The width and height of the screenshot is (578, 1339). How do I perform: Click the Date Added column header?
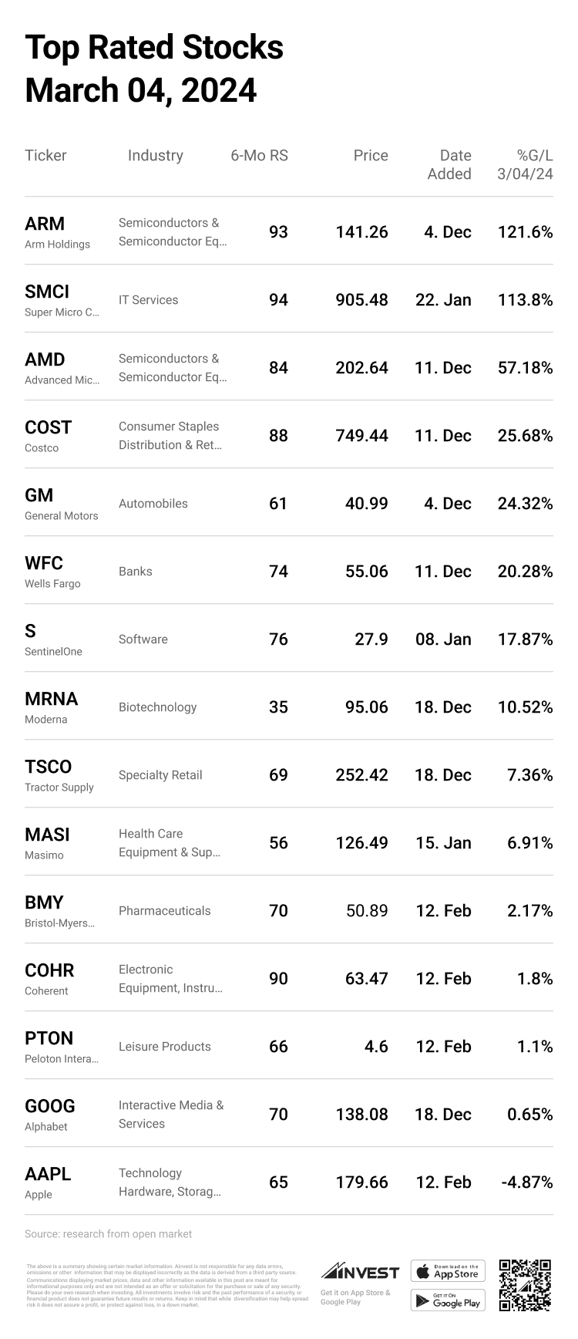[449, 165]
